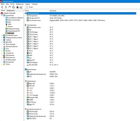Open DMI icon in tree
The image size is (140, 121).
[x=6, y=22]
